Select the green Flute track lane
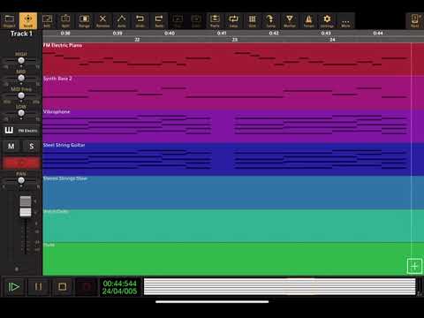This screenshot has width=424, height=318. point(233,259)
